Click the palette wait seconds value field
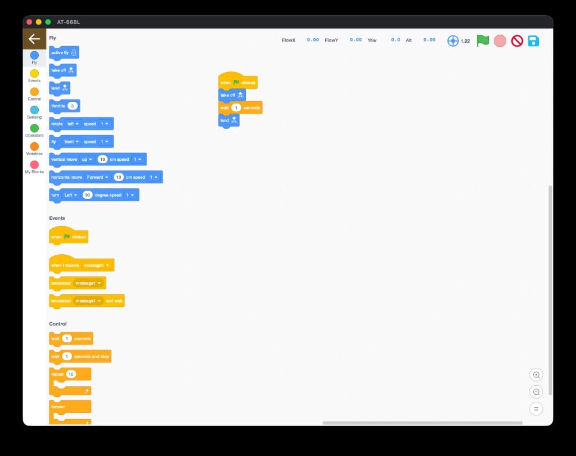Screen dimensions: 576x456 pyautogui.click(x=66, y=338)
